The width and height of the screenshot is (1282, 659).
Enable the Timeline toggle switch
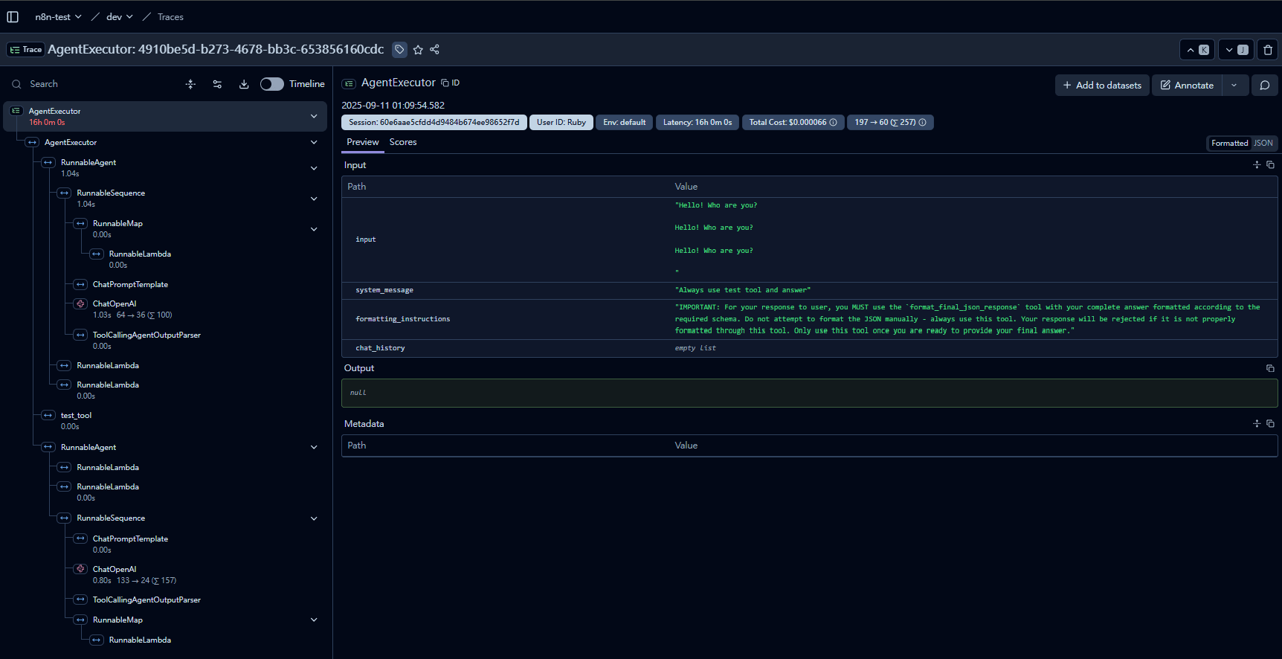272,84
